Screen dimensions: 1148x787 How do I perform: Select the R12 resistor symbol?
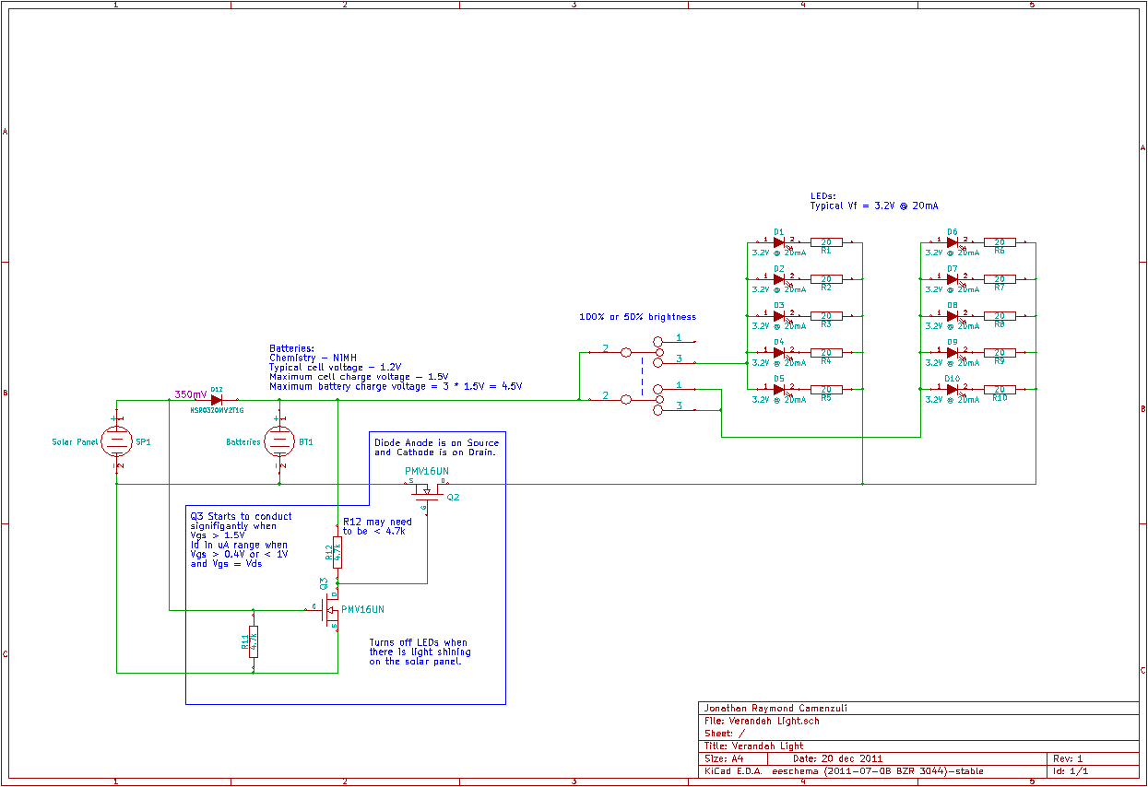(337, 552)
